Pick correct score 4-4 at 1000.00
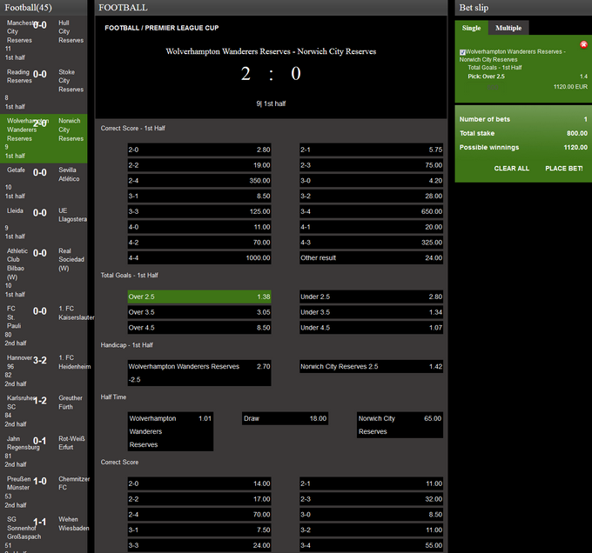592x553 pixels. click(x=199, y=258)
